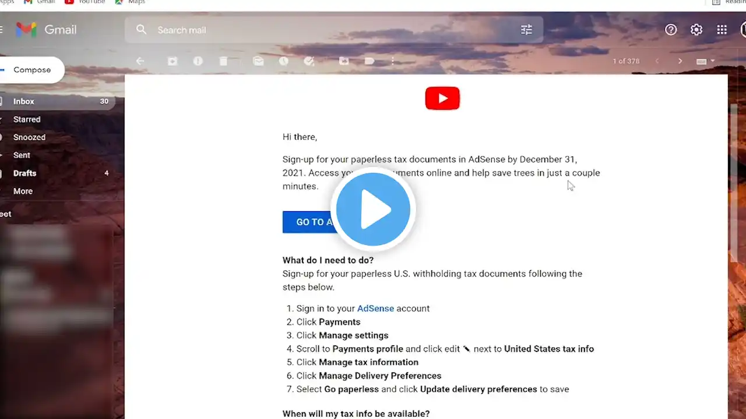This screenshot has width=746, height=419.
Task: Open Gmail Settings gear
Action: 696,30
